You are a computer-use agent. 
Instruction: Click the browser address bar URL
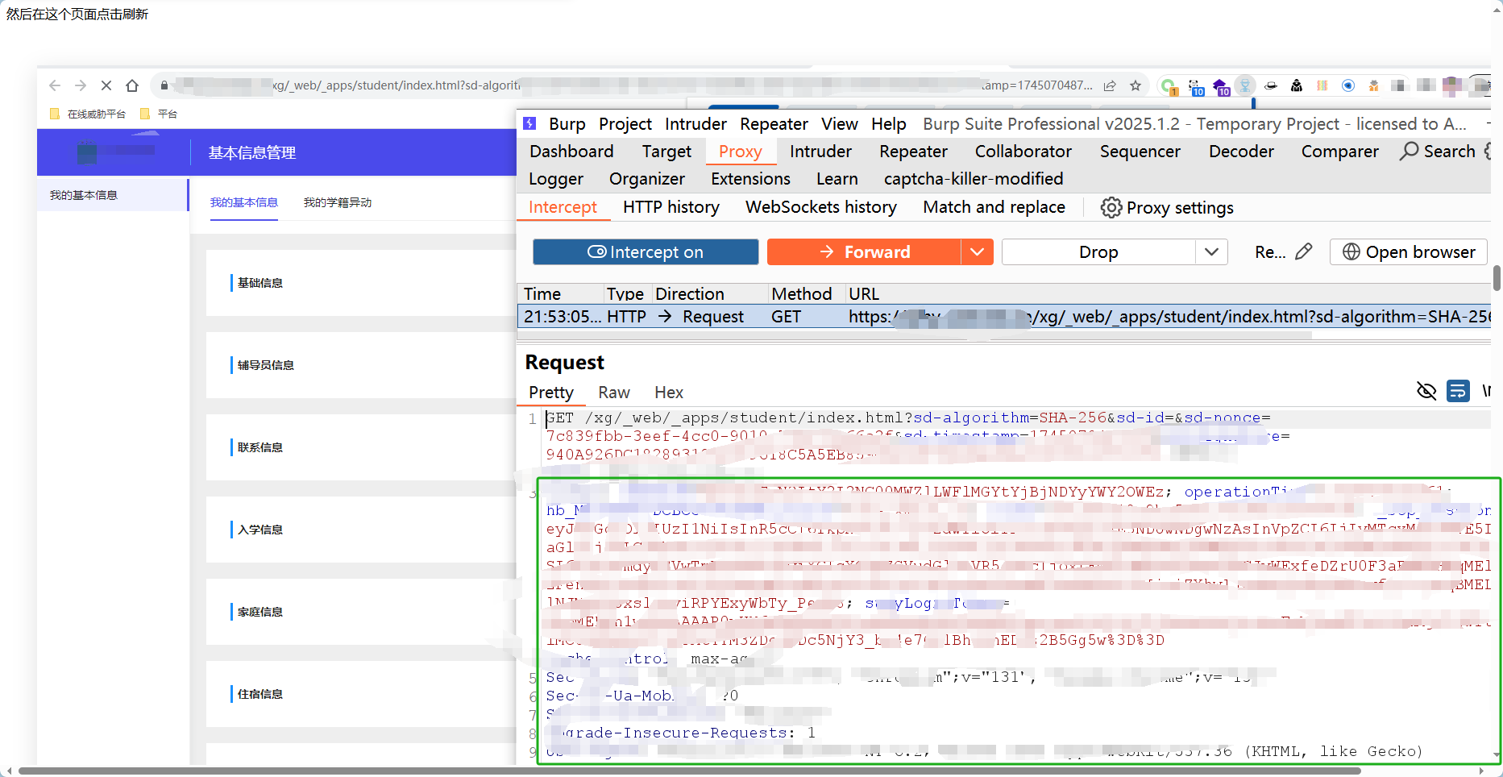[633, 85]
